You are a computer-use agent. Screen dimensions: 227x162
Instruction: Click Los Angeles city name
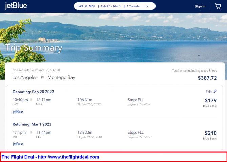(25, 78)
